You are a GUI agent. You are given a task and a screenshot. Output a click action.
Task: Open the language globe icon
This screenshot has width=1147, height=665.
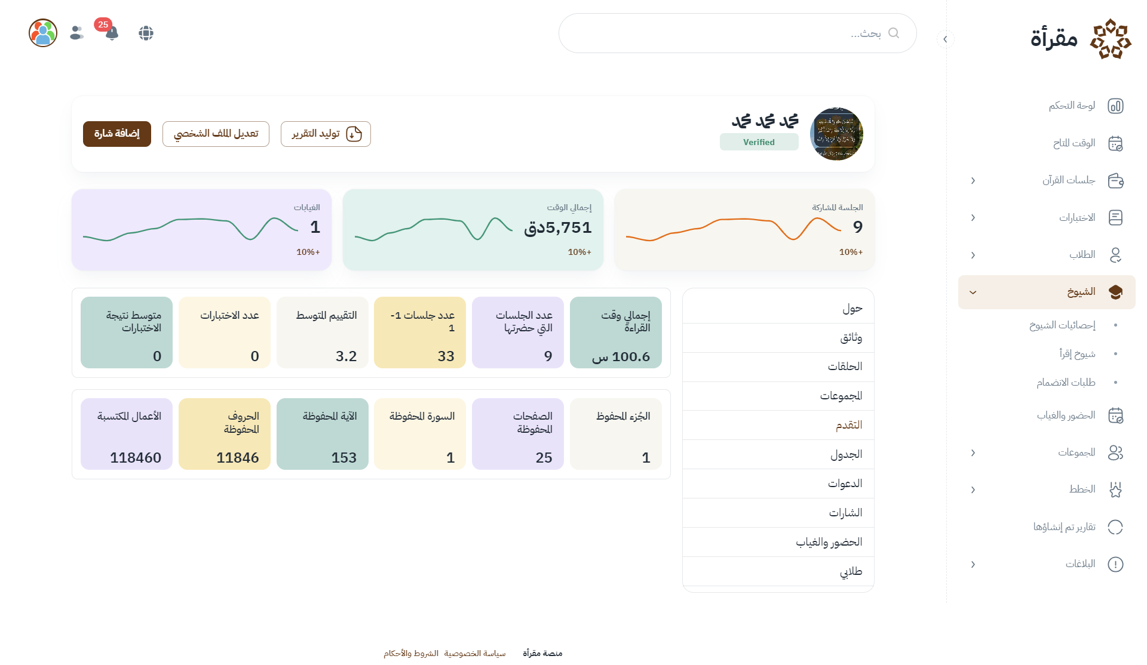point(146,33)
